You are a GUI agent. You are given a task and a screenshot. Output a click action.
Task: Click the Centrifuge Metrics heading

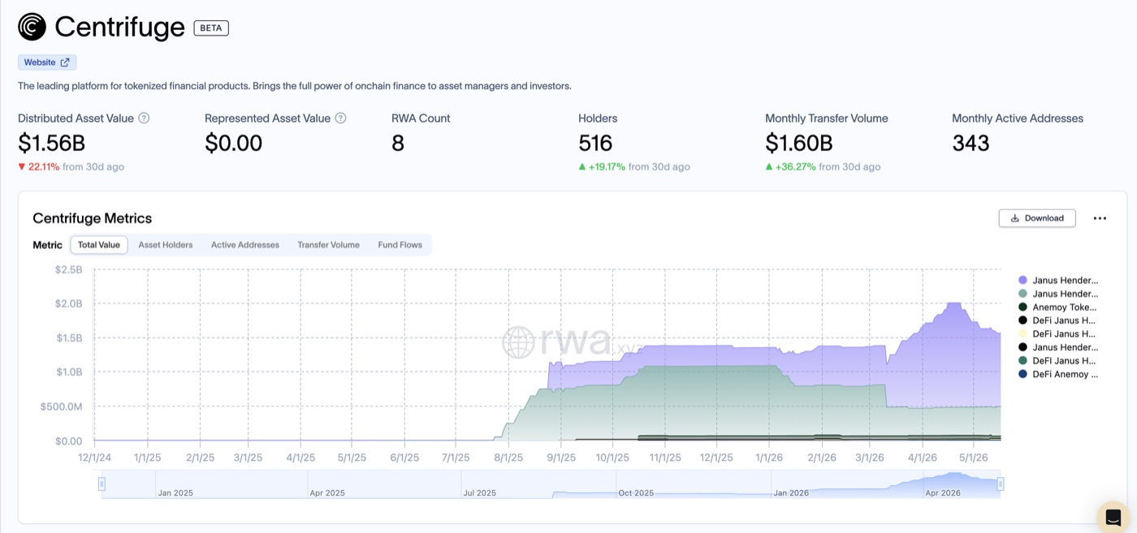[x=92, y=218]
